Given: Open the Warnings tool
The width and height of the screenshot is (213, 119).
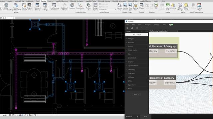Looking at the screenshot, I should [x=173, y=6].
